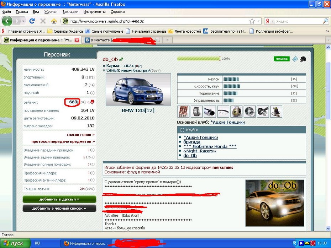Open the back/forward history dropdown arrow

pyautogui.click(x=23, y=21)
